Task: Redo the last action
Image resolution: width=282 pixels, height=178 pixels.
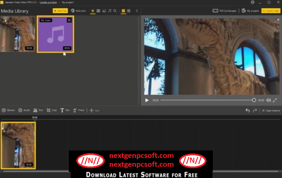Action: [255, 110]
